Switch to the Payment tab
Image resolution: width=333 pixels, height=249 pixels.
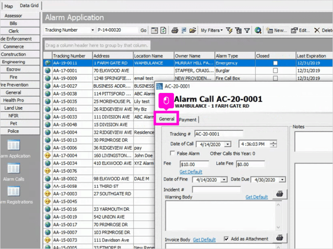(188, 119)
